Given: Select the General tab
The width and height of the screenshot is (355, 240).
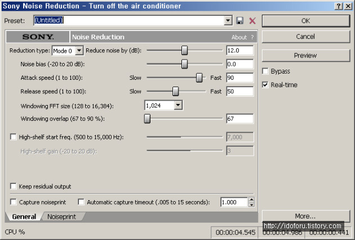Looking at the screenshot, I should [24, 216].
